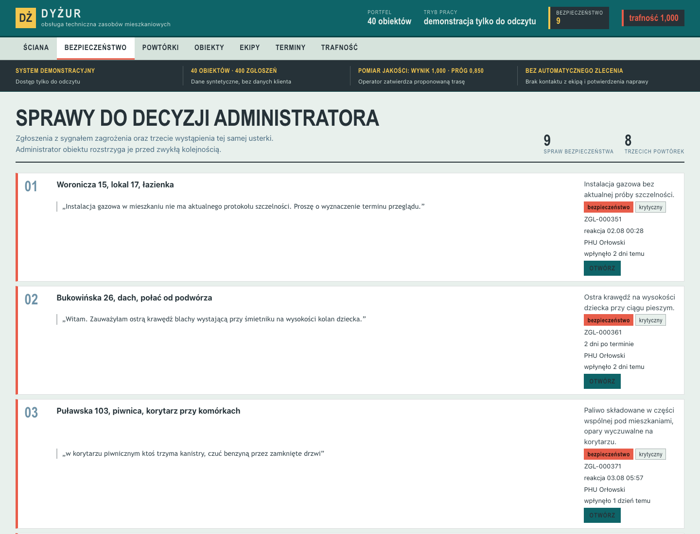Select heading Bukowińska 26, dach, połać od podwórza

134,298
